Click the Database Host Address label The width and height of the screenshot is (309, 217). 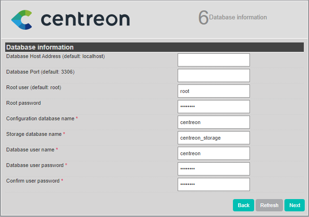(x=55, y=57)
